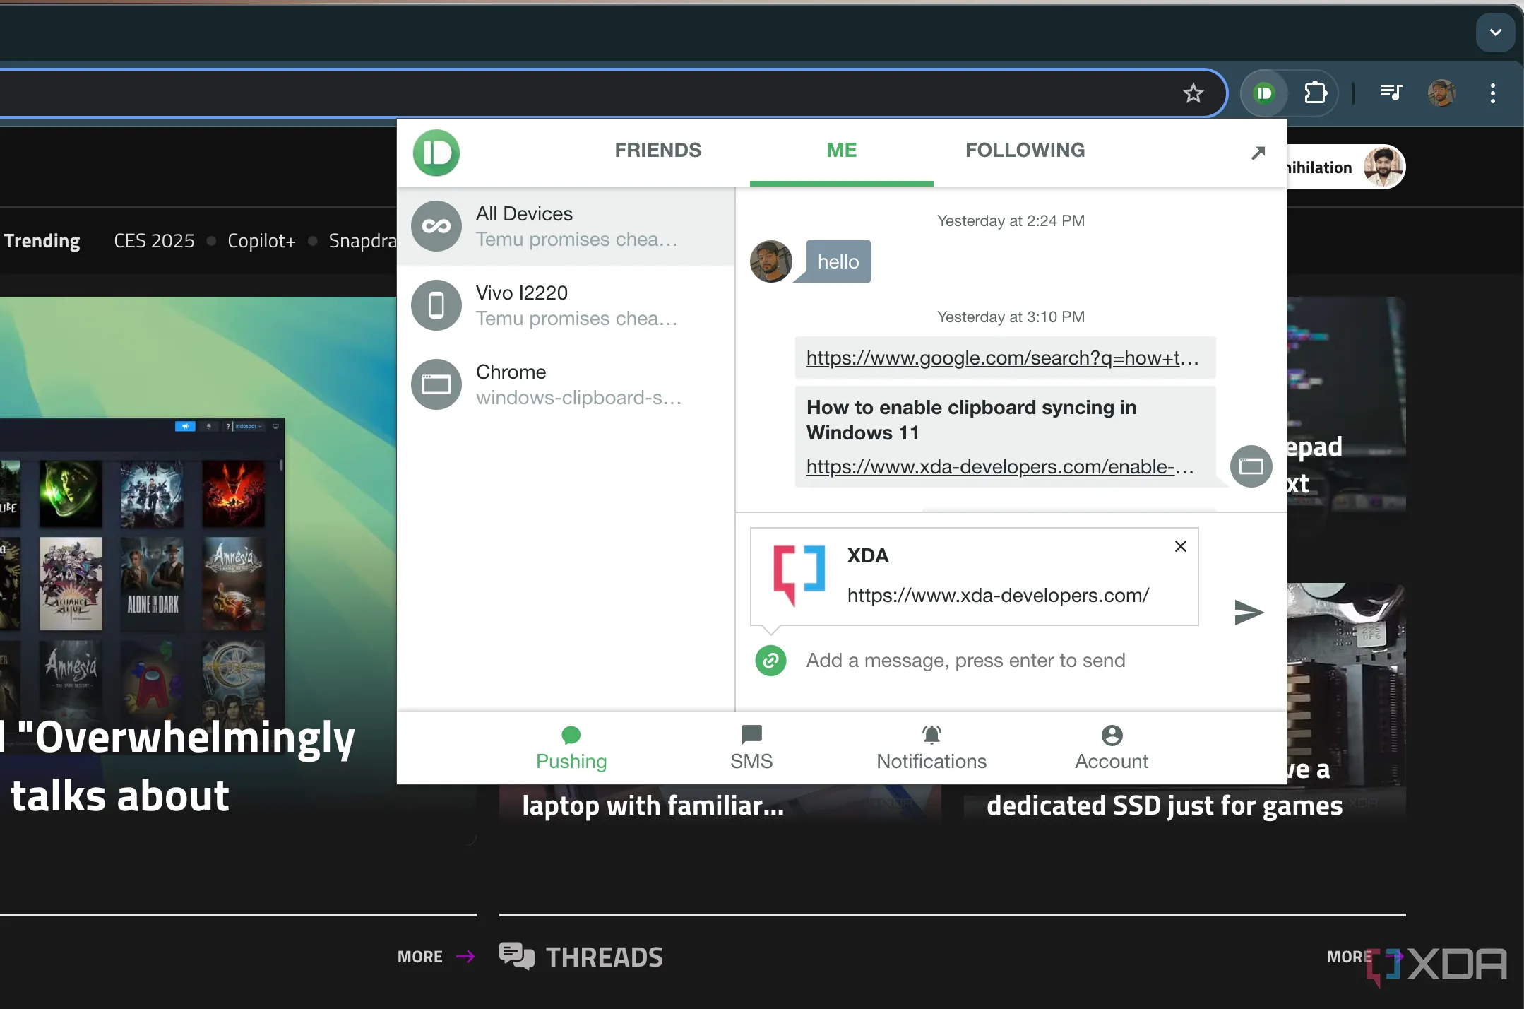The height and width of the screenshot is (1009, 1524).
Task: Select the Vivo I2220 device
Action: tap(566, 305)
